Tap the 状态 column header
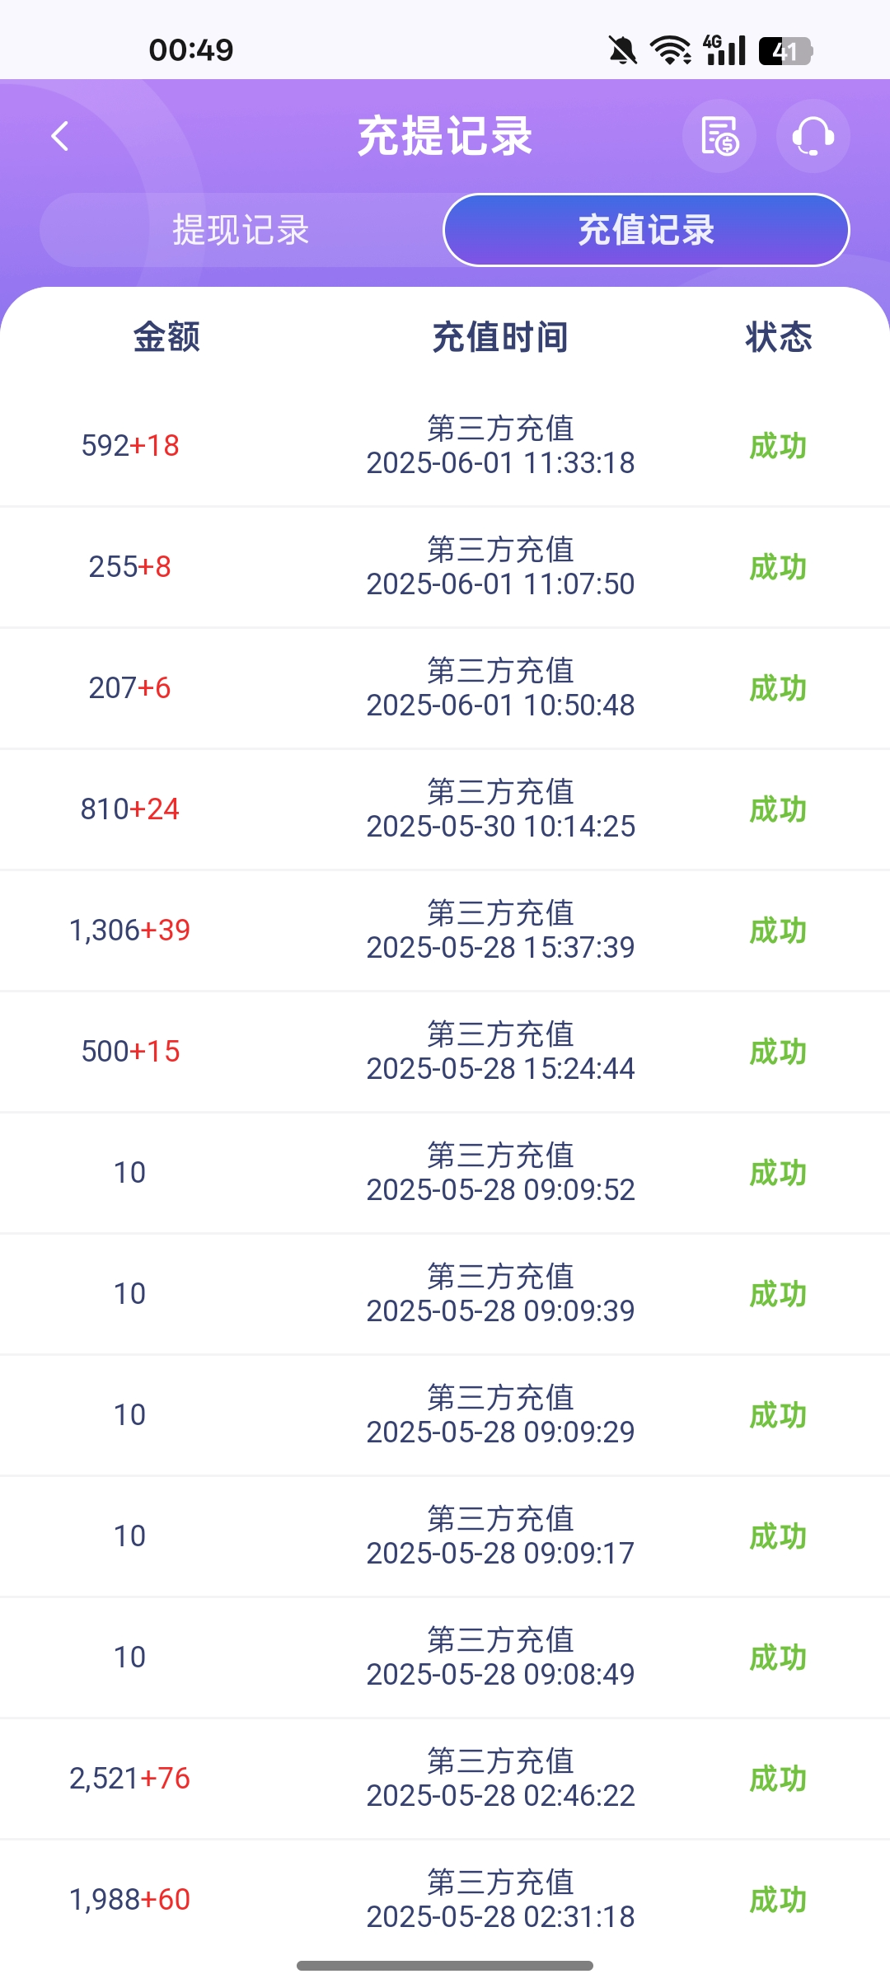The width and height of the screenshot is (890, 1988). pos(778,337)
